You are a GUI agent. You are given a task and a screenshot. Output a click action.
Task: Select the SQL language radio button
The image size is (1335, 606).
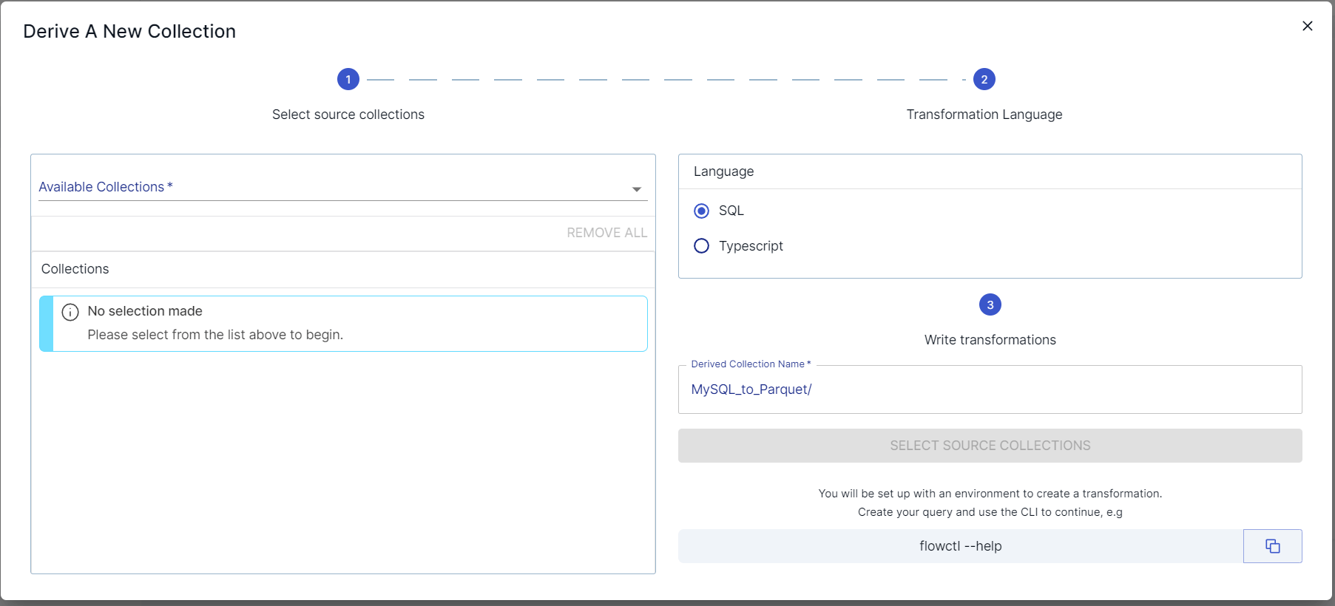tap(701, 211)
